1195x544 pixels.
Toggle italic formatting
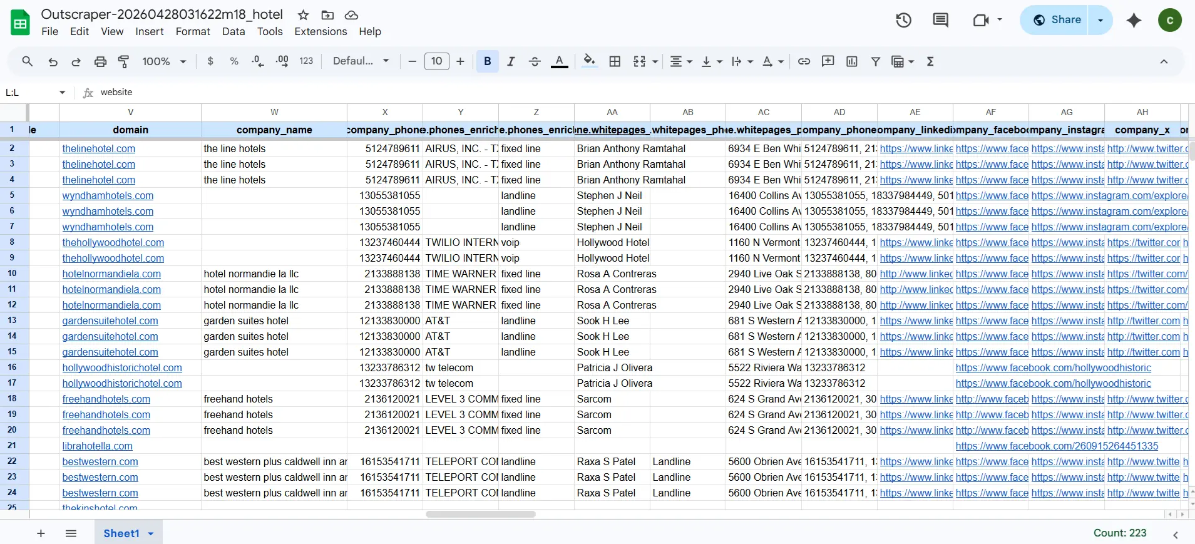click(511, 61)
